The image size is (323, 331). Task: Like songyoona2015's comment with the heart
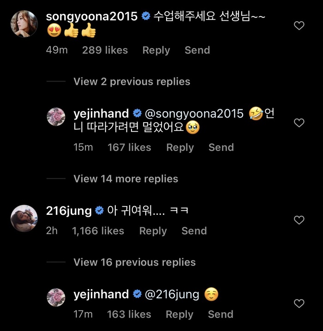[x=299, y=26]
